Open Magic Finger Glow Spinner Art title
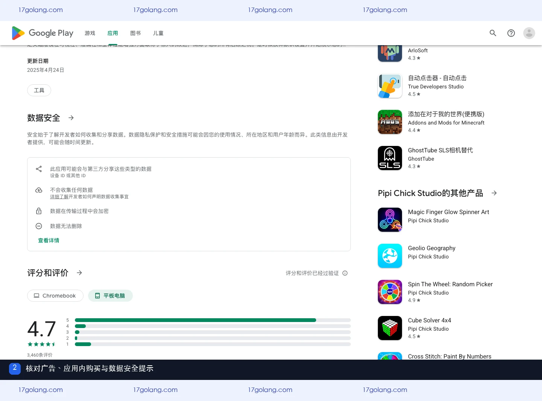 click(x=449, y=212)
